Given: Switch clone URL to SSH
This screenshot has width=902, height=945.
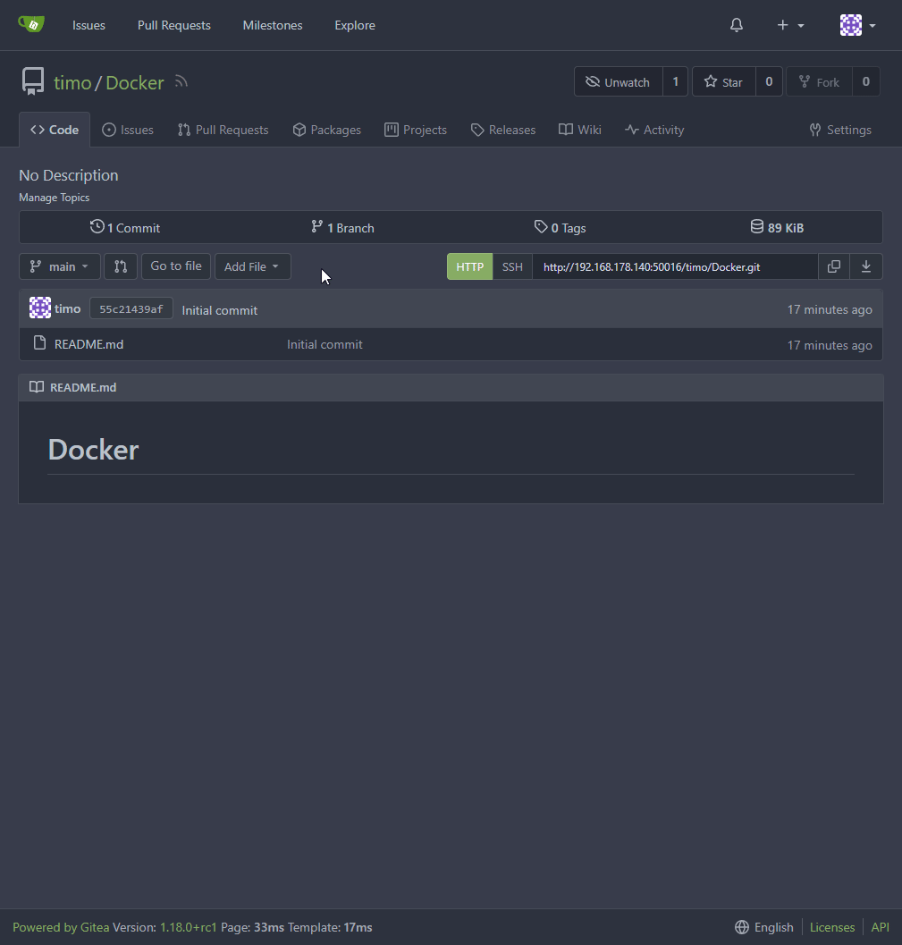Looking at the screenshot, I should [511, 266].
